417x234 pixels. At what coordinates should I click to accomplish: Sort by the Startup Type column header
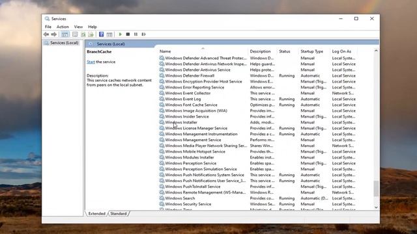314,51
